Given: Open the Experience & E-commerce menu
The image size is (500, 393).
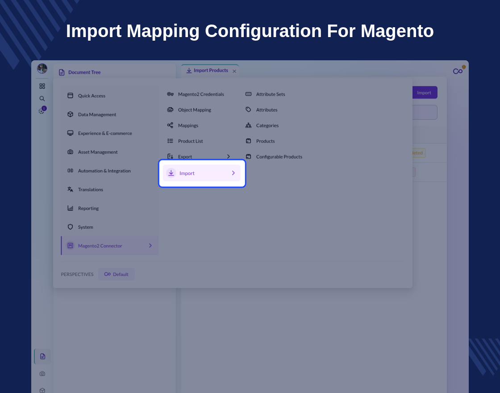Looking at the screenshot, I should click(110, 133).
